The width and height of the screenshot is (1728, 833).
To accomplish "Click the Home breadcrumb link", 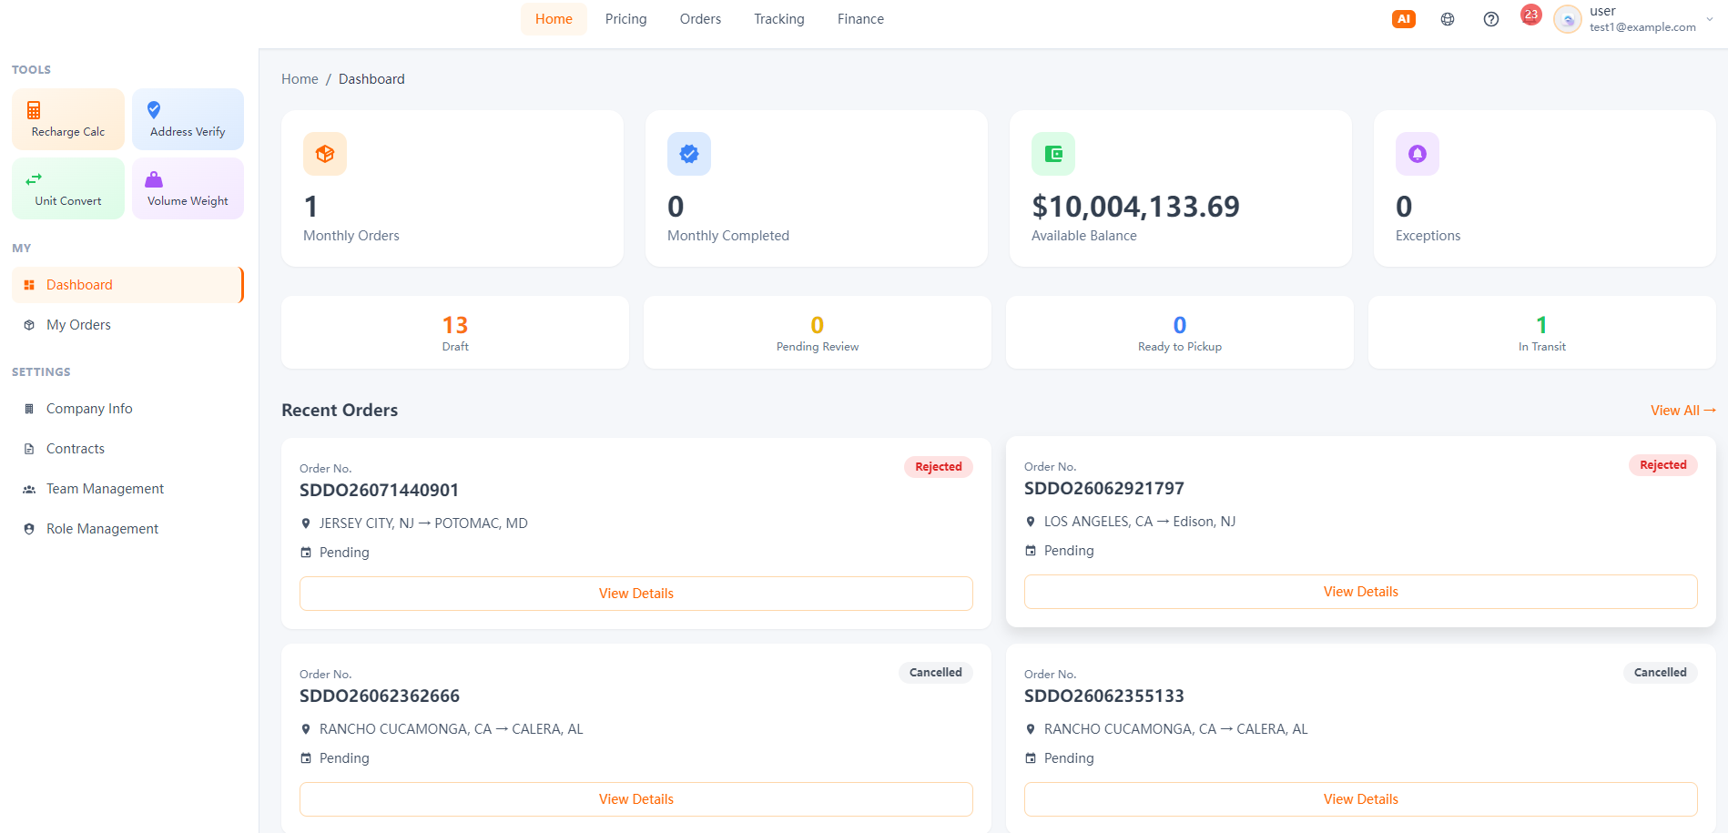I will [x=300, y=79].
